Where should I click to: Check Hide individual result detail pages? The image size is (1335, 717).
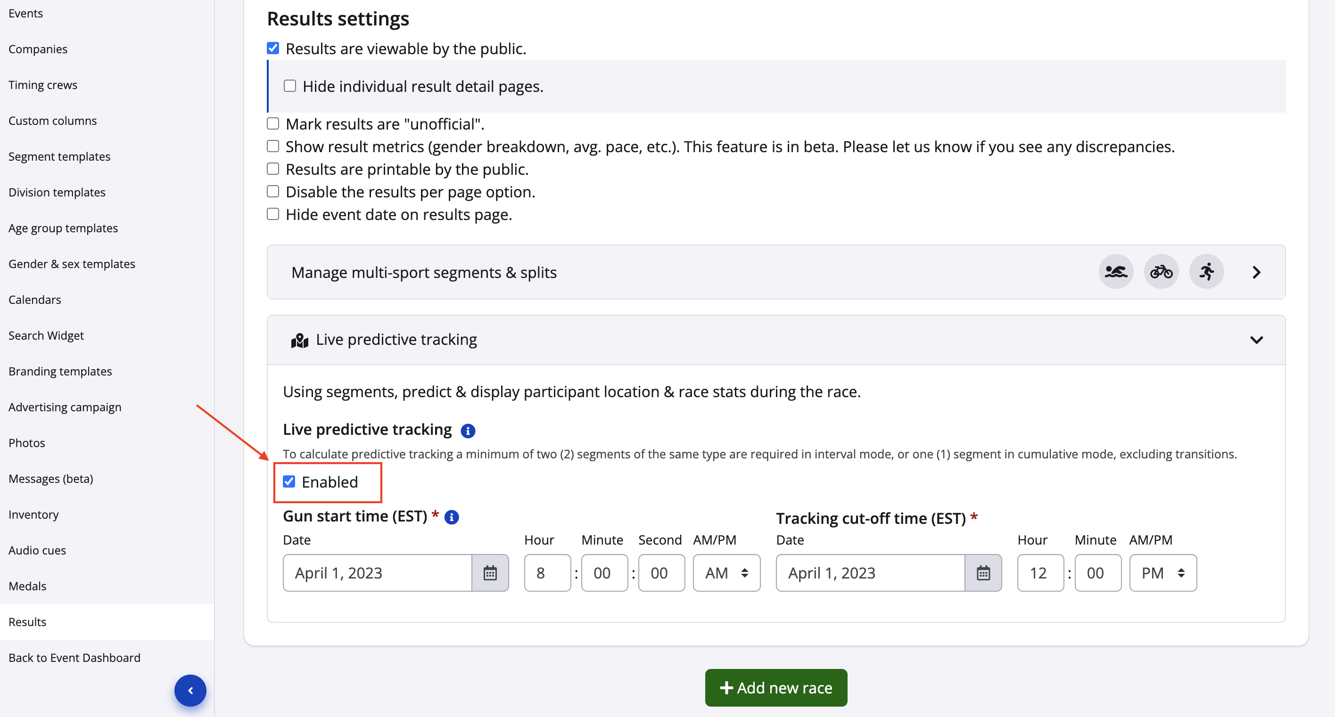pos(290,86)
